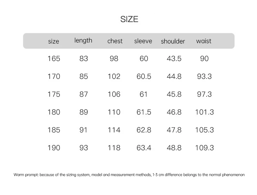Image resolution: width=257 pixels, height=195 pixels.
Task: Select shoulder value 44.8
Action: coord(174,77)
